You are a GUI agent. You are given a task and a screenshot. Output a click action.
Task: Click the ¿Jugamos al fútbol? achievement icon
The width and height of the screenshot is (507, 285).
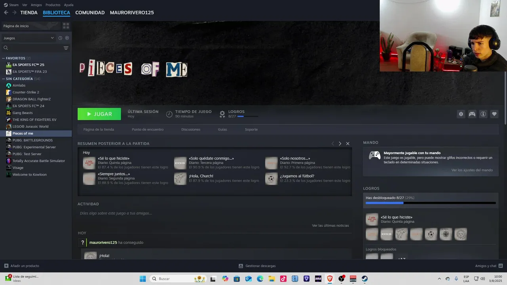pos(271,179)
